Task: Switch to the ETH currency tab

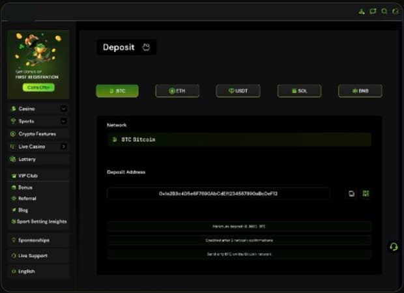Action: [x=177, y=91]
